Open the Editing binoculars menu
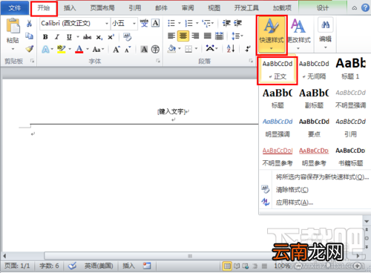 click(325, 33)
